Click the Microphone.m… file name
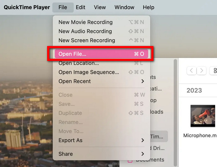217x167 pixels. click(200, 135)
